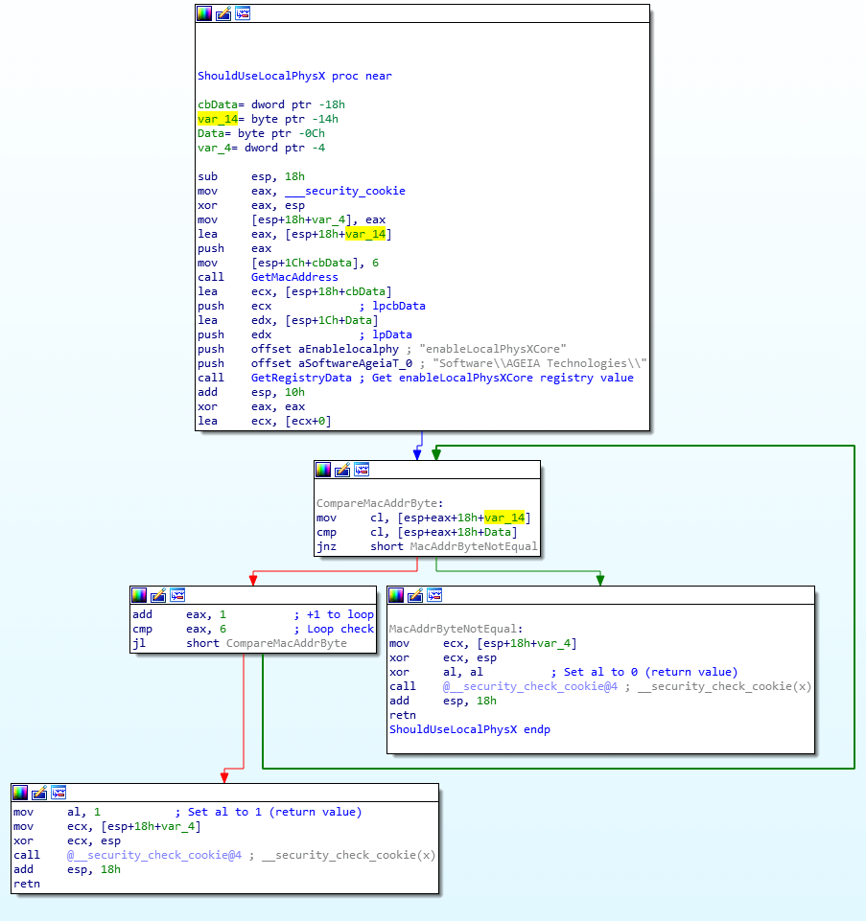The height and width of the screenshot is (921, 866).
Task: Group the MacAddrByteNotEqual node
Action: click(x=434, y=595)
